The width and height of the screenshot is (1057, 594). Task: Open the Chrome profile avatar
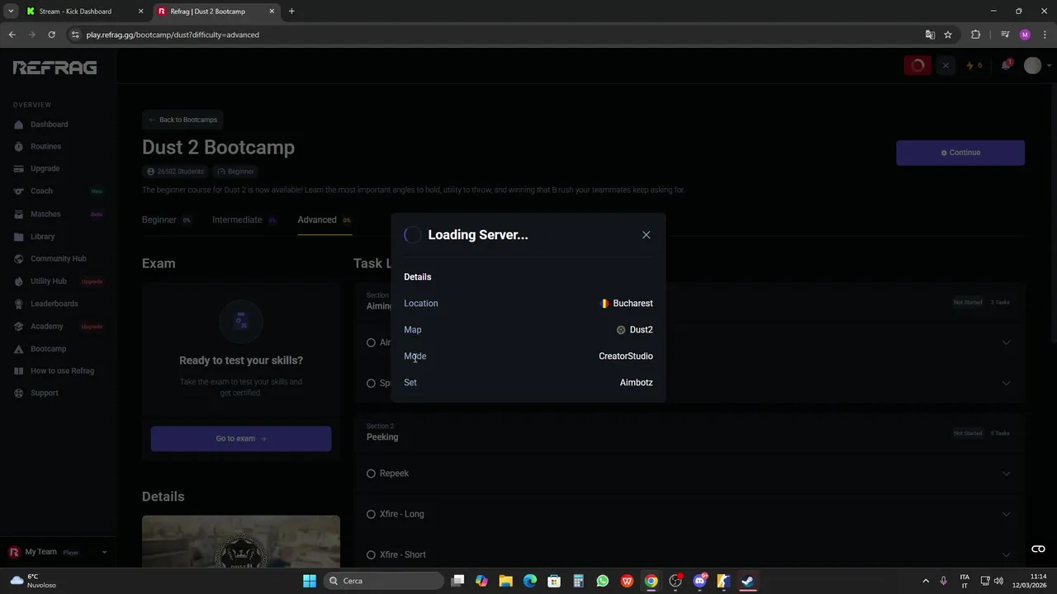(1025, 35)
